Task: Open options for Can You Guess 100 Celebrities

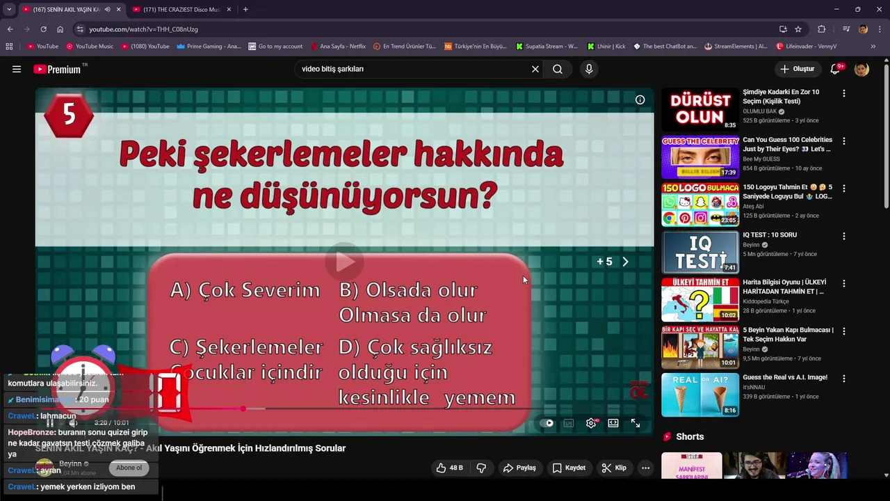Action: (844, 141)
